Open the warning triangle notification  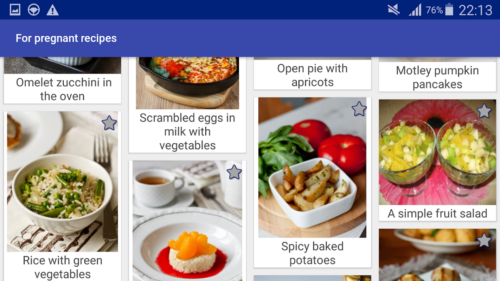point(52,10)
